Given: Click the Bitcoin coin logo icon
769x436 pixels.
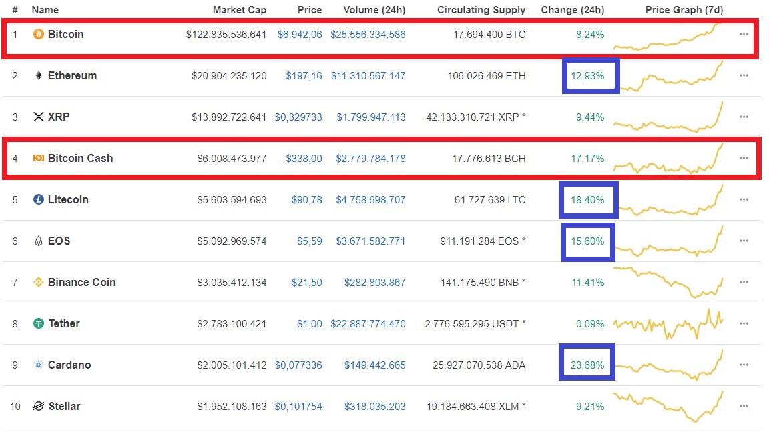Looking at the screenshot, I should point(38,34).
